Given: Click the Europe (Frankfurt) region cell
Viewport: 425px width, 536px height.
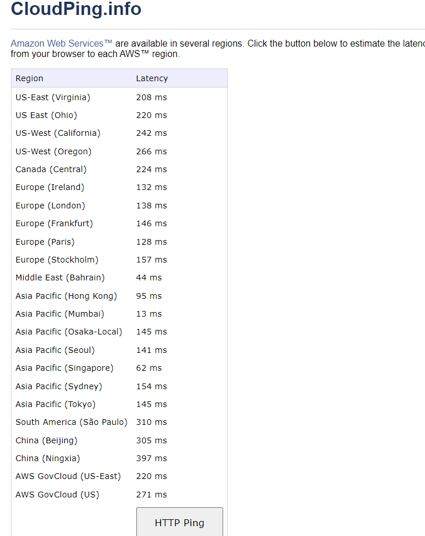Looking at the screenshot, I should [54, 223].
